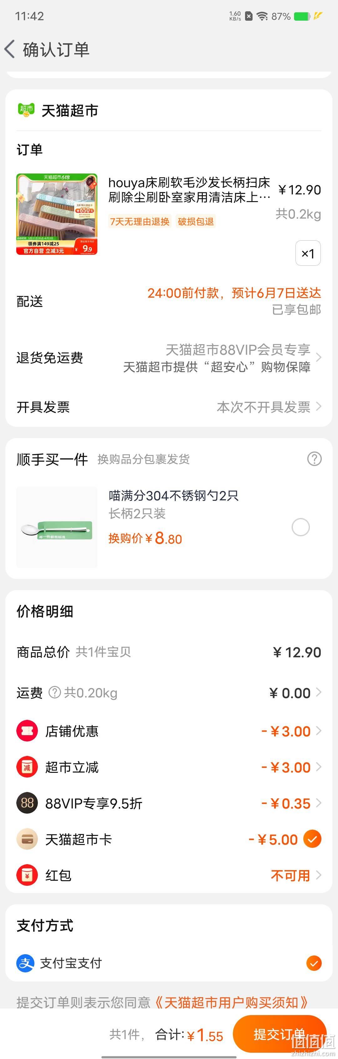Toggle the 支付宝支付 payment checkmark

point(314,963)
